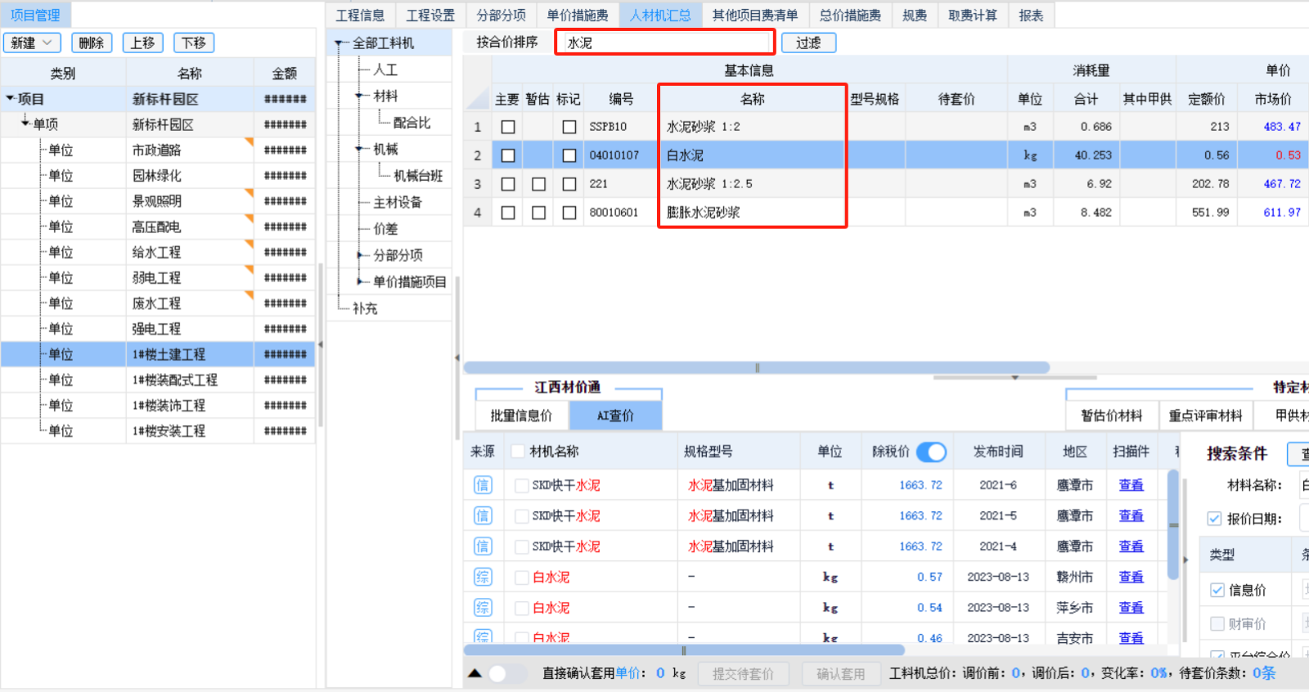Check the 暂估 checkbox for 膨胀水泥砂浆

tap(538, 213)
